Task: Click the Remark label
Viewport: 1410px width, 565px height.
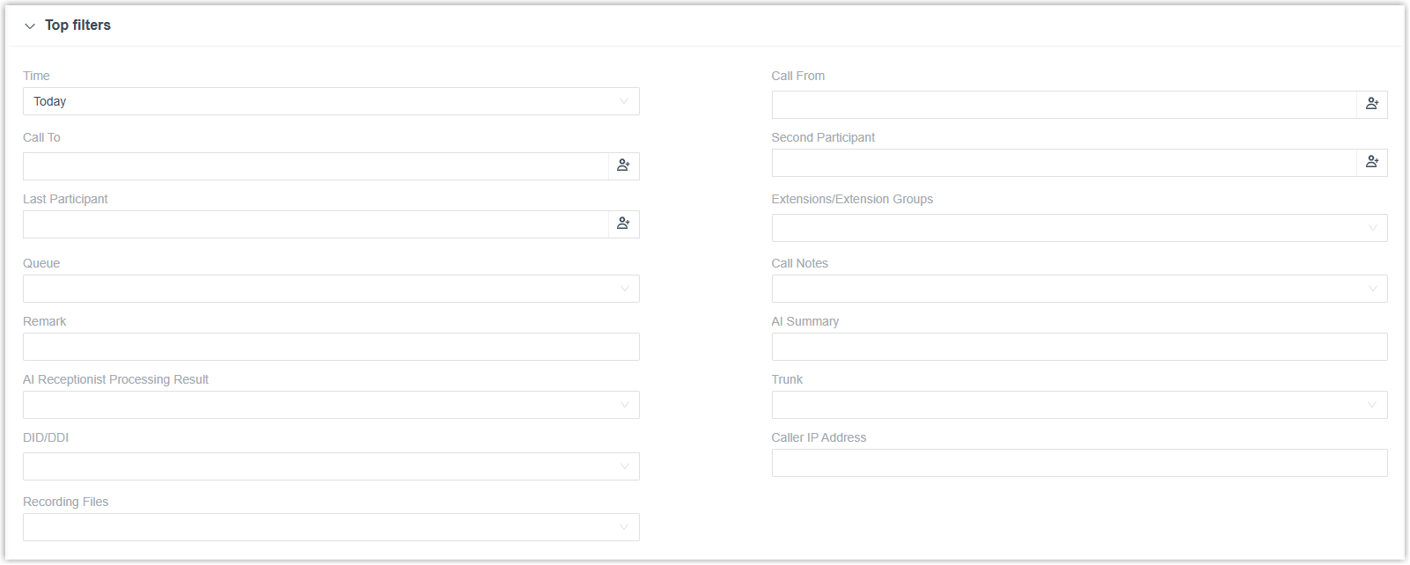Action: tap(44, 321)
